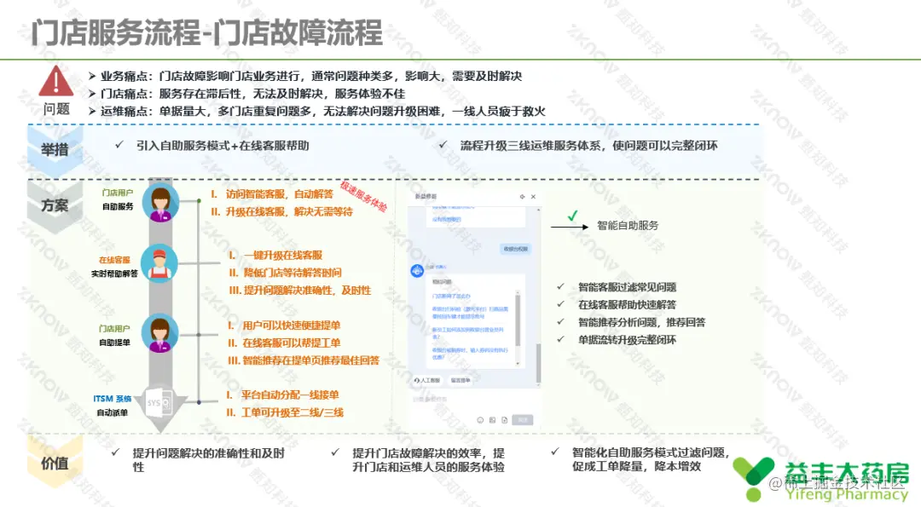Click the red 极速服务体验 slanted label

coord(363,197)
